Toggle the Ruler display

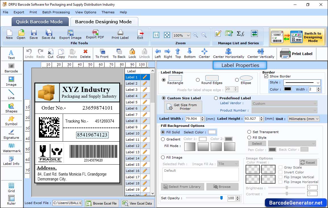coord(11,200)
